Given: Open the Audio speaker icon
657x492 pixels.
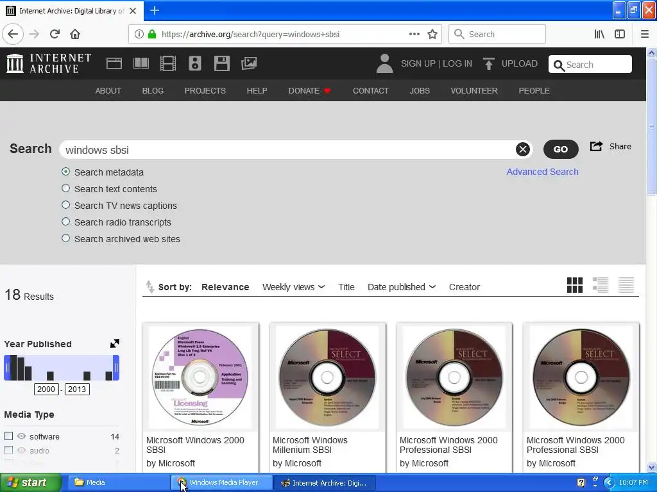Looking at the screenshot, I should coord(195,63).
